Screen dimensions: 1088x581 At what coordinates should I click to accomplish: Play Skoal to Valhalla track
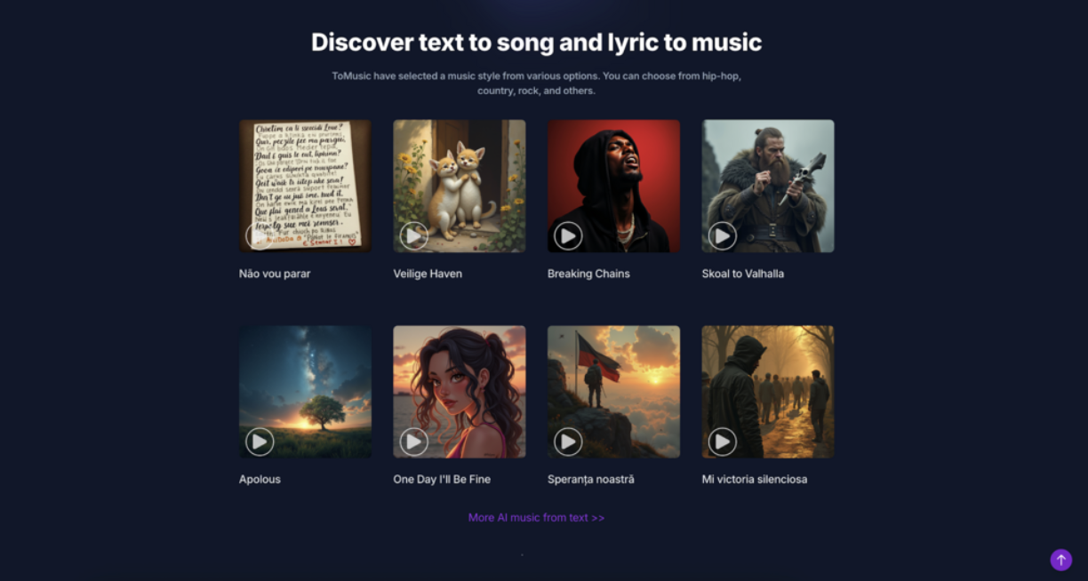pos(722,235)
